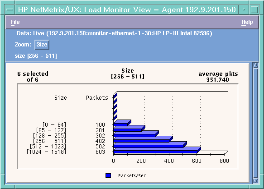Open the Help menu
The image size is (264, 189).
click(247, 22)
